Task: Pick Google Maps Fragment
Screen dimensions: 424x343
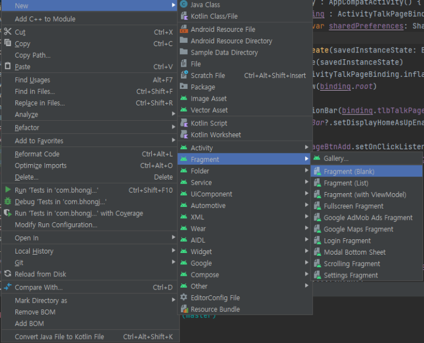Action: tap(366, 229)
